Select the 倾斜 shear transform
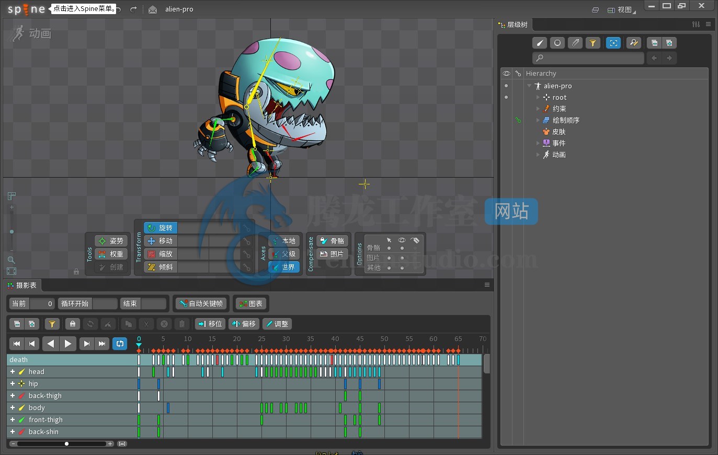This screenshot has height=455, width=718. tap(161, 267)
